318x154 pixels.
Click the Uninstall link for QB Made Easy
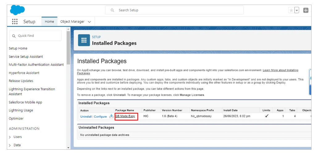(86, 117)
